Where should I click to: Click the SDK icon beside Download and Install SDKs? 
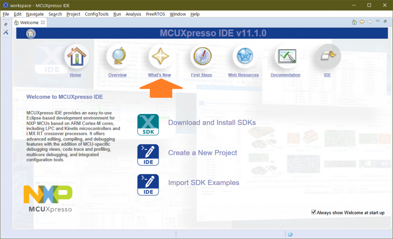tap(148, 124)
